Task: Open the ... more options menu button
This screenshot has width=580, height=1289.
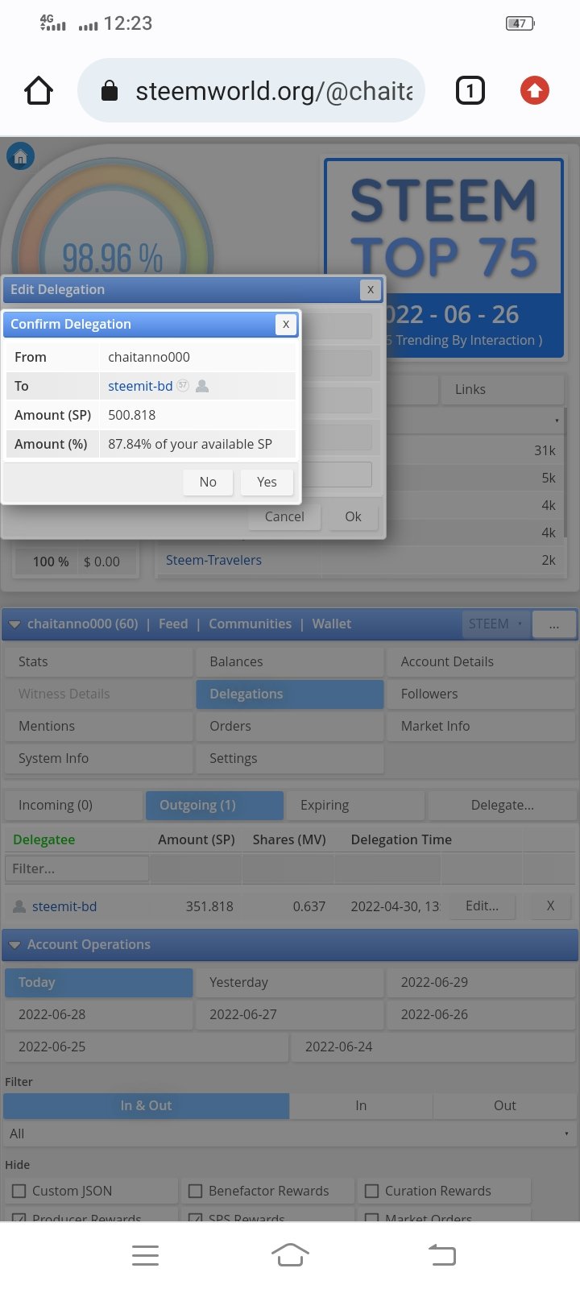Action: tap(554, 624)
